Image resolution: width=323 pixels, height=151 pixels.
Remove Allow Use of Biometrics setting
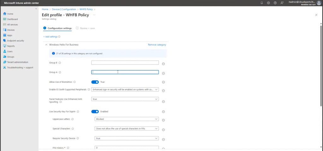point(163,82)
